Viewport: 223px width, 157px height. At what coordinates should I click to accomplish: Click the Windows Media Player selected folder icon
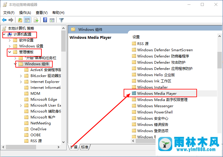(x=134, y=93)
